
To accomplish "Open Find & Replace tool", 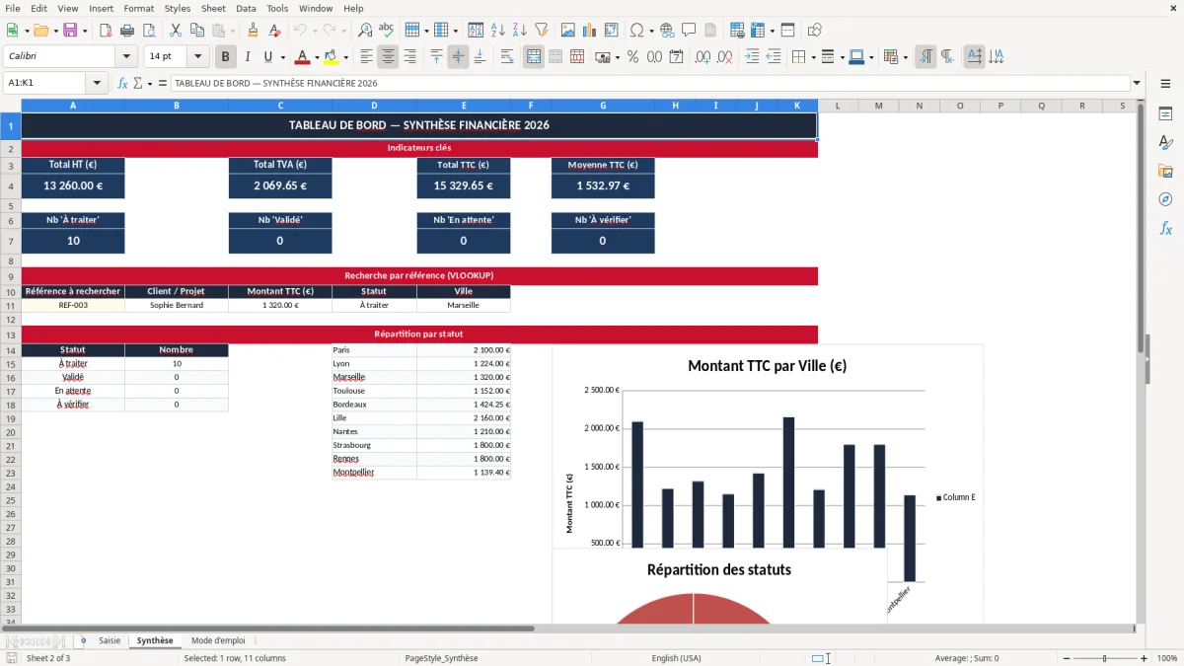I will (x=365, y=31).
